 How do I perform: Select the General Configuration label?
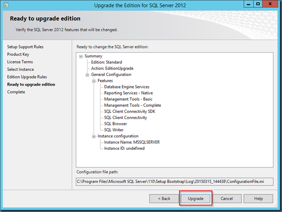click(111, 74)
